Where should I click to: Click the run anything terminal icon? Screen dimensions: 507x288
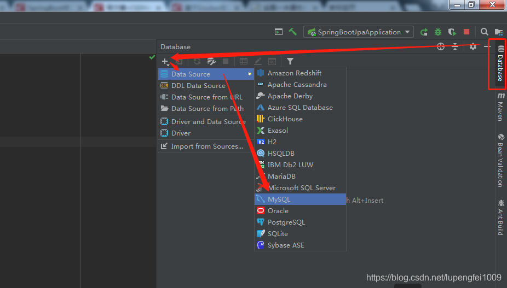point(278,32)
